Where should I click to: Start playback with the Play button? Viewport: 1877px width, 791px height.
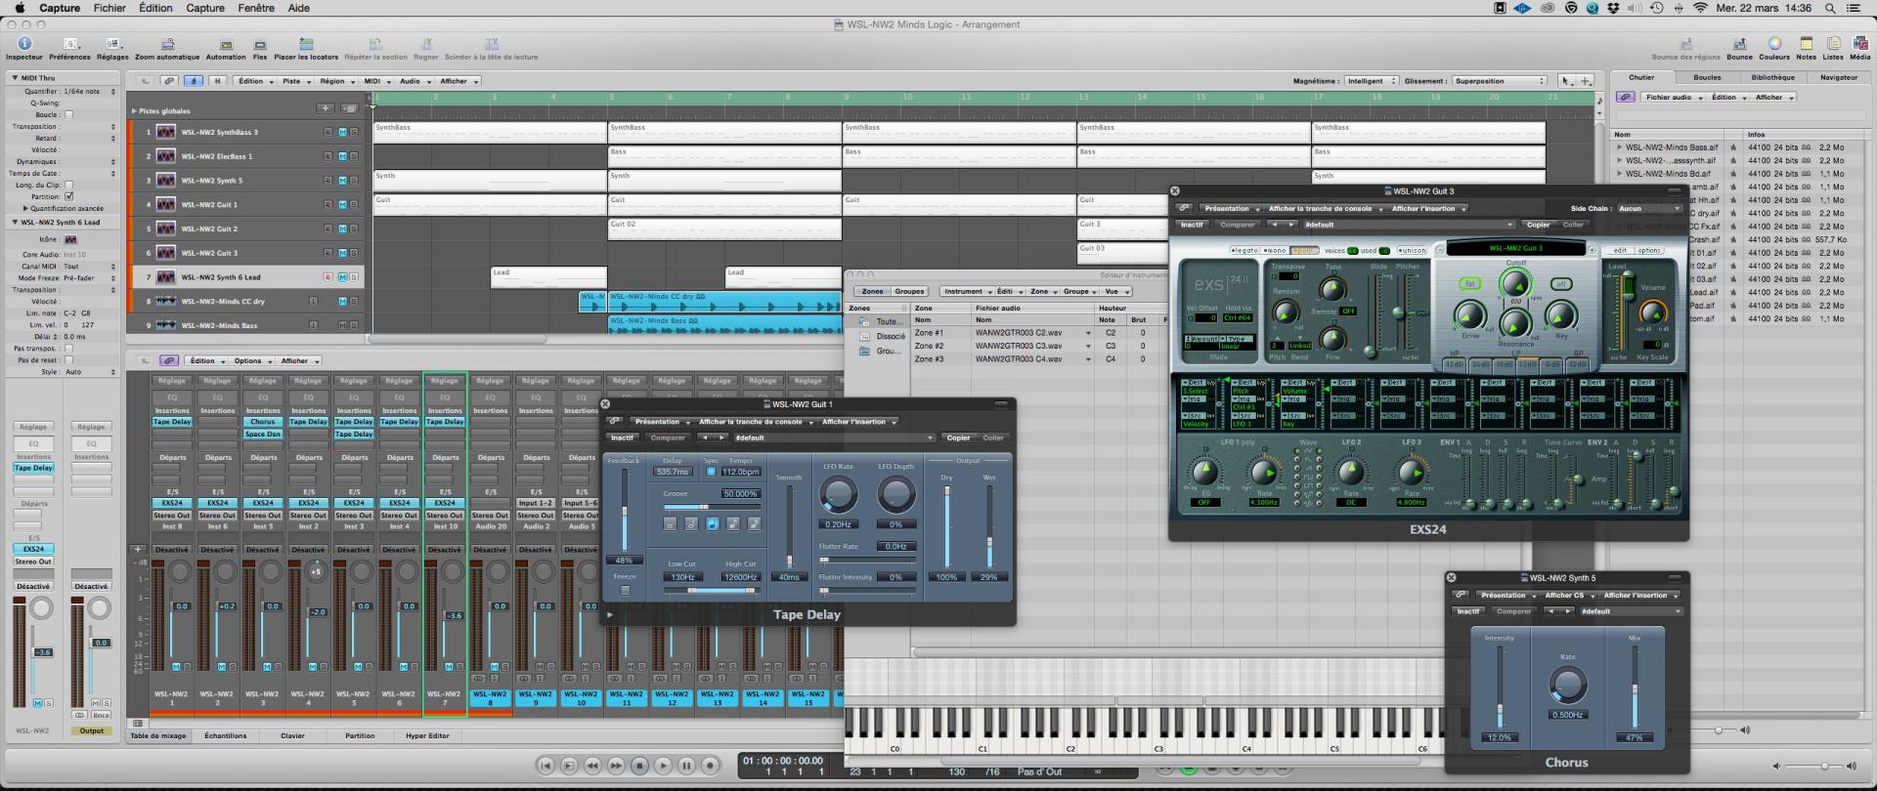(663, 766)
